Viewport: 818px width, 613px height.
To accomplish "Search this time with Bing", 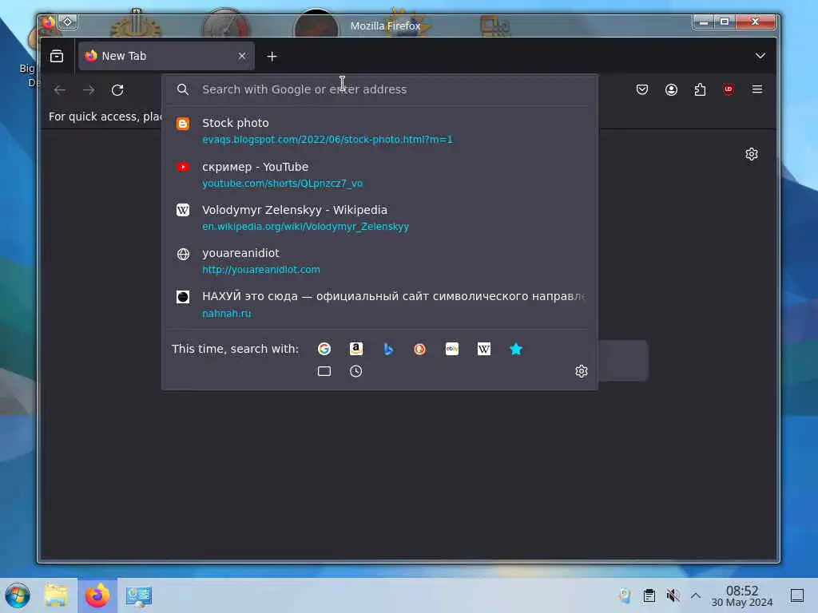I will pyautogui.click(x=387, y=349).
